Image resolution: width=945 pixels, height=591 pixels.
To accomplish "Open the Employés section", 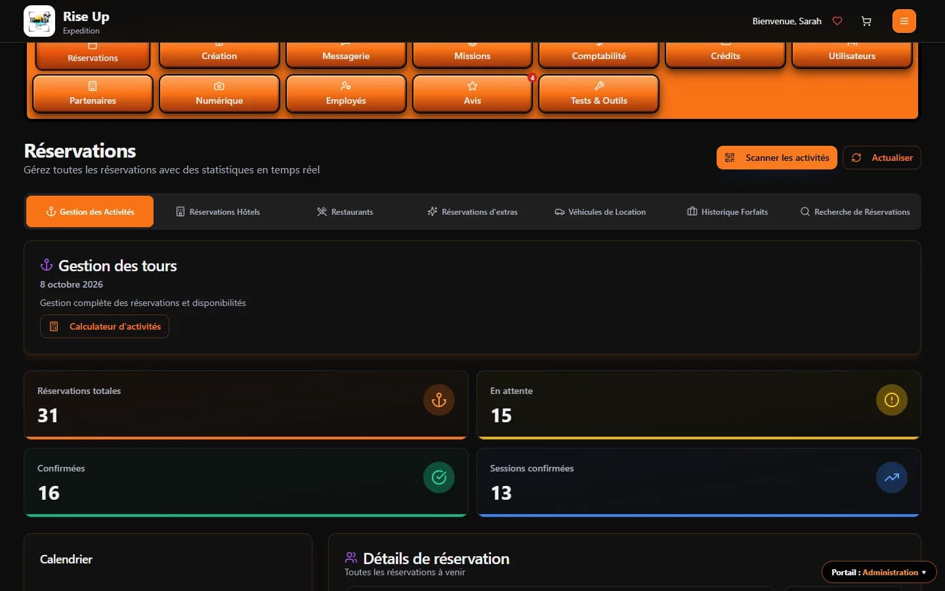I will point(346,94).
